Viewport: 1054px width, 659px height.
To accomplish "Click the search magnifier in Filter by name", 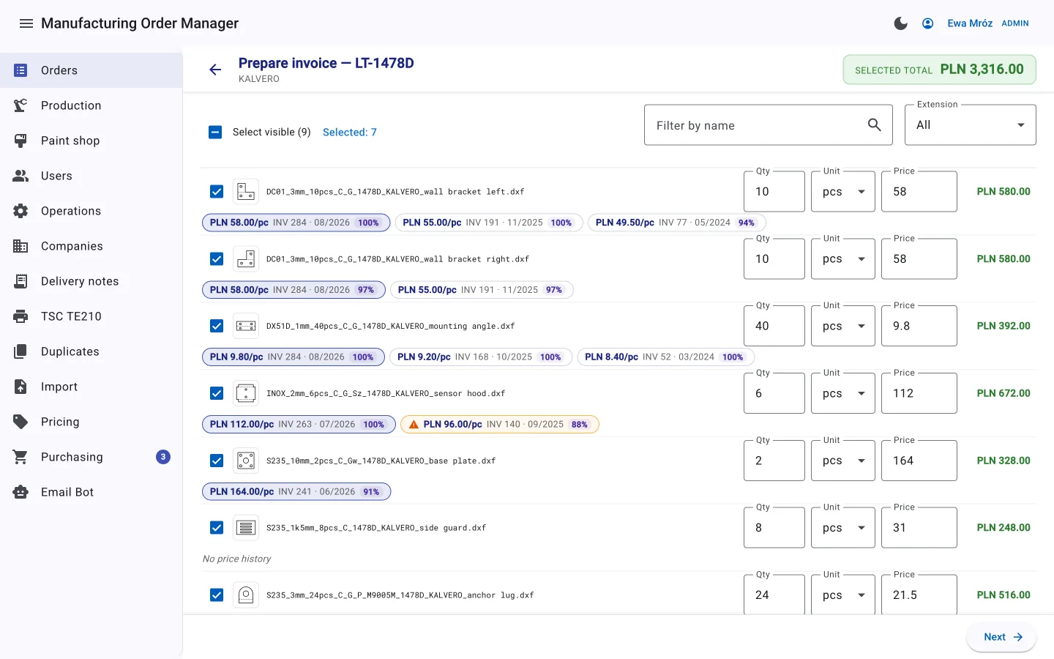I will click(x=874, y=124).
